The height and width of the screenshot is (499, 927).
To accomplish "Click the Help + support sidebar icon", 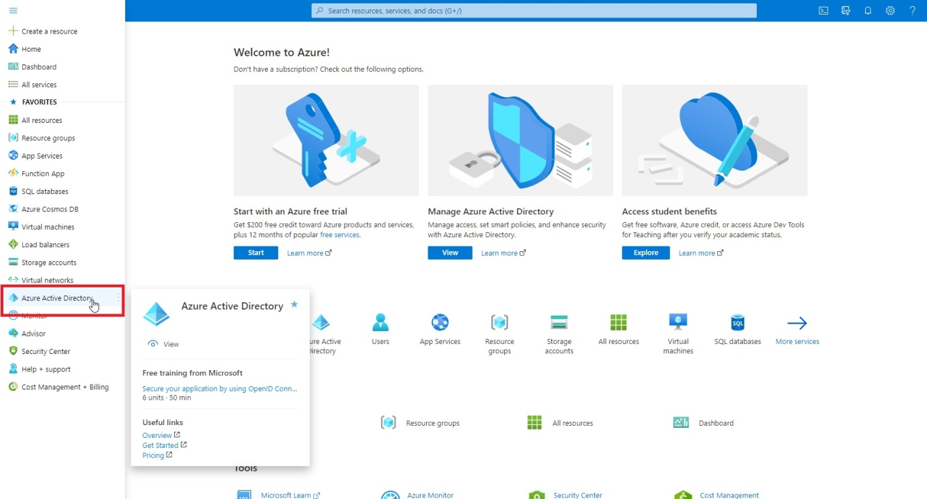I will pos(13,369).
